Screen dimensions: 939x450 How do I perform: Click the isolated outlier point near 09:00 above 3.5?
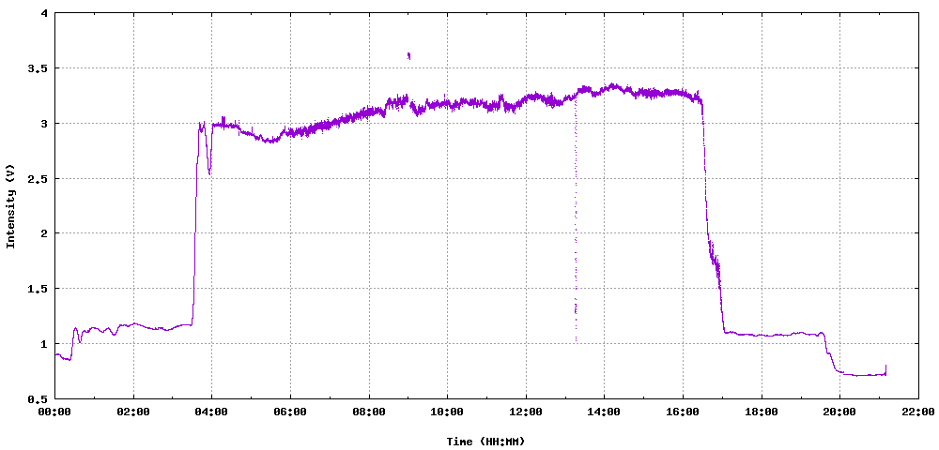pos(408,55)
